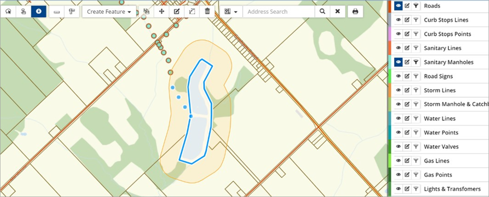Toggle visibility of the Roads layer
The image size is (489, 197).
click(x=398, y=6)
